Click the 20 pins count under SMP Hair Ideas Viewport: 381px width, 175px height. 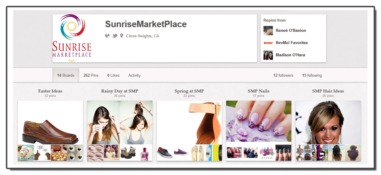pos(328,96)
